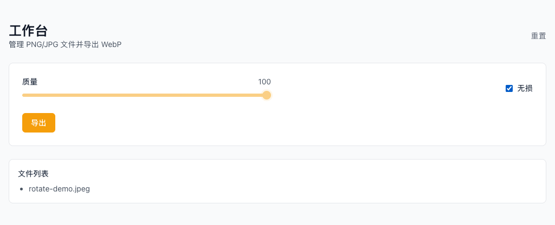Image resolution: width=555 pixels, height=225 pixels.
Task: Uncheck the 无损 lossless checkbox
Action: coord(509,88)
